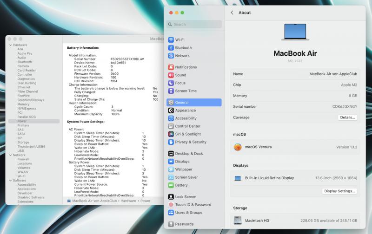The width and height of the screenshot is (372, 234).
Task: Click the Focus moon icon
Action: tap(171, 83)
